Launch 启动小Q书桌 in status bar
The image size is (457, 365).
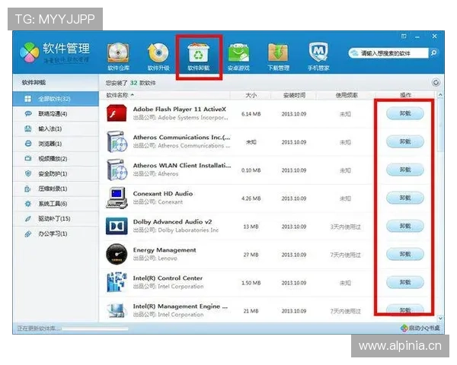[x=420, y=328]
